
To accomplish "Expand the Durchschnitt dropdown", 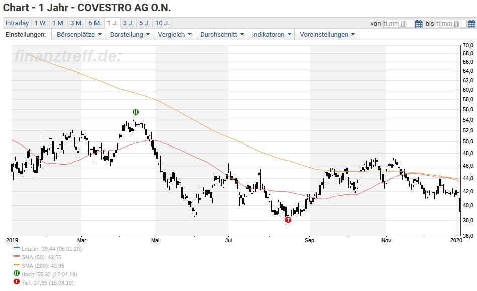I will click(222, 34).
